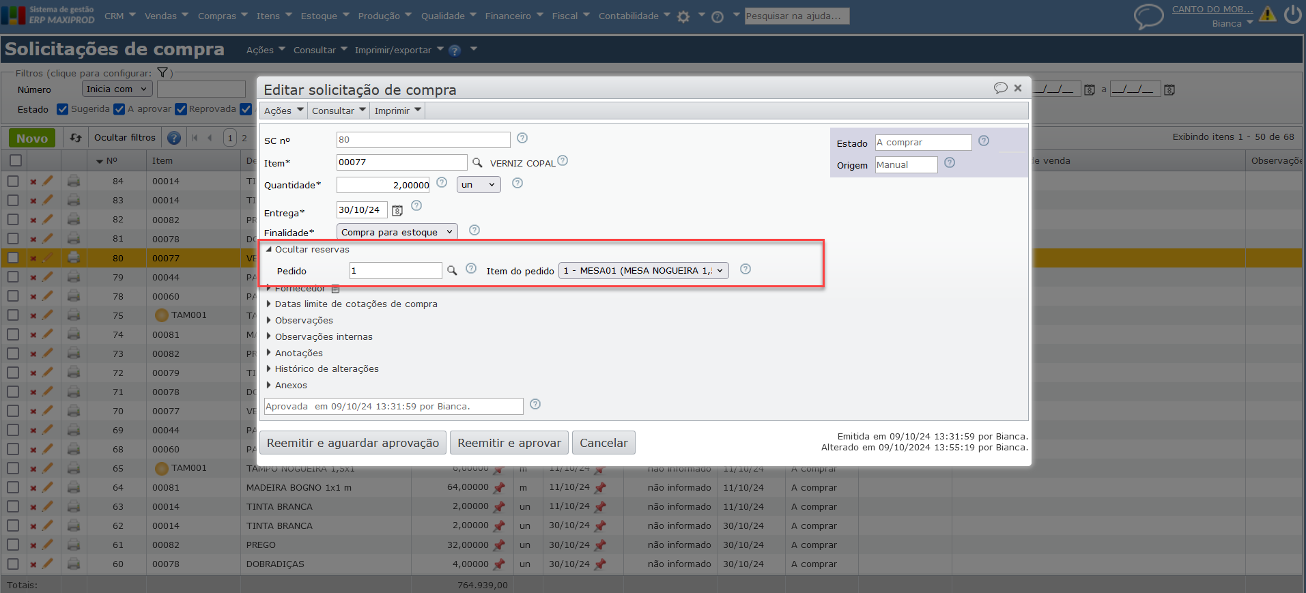Open chat bubble icon in top bar
Image resolution: width=1306 pixels, height=593 pixels.
click(1148, 16)
